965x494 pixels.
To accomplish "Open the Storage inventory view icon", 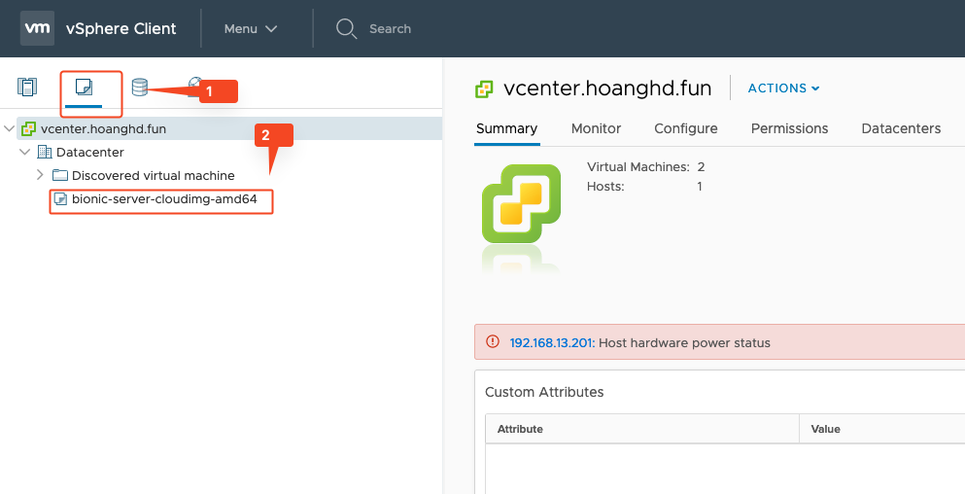I will (x=140, y=87).
